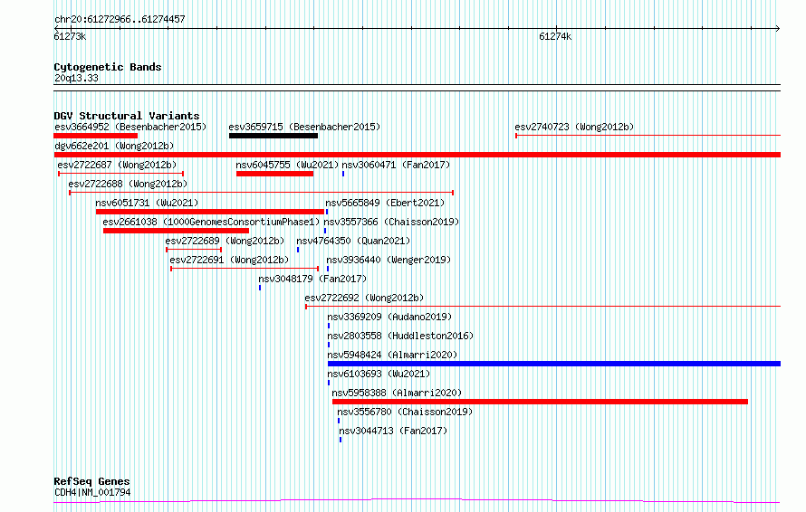Open nsv3557366 (Chaisson2019) variant label
The height and width of the screenshot is (512, 806).
click(391, 222)
